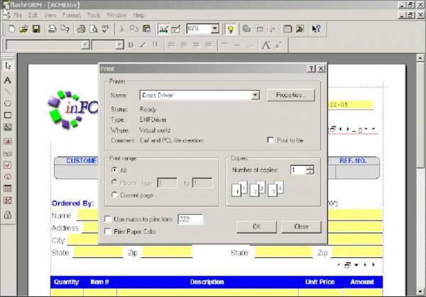The height and width of the screenshot is (297, 426).
Task: Click the lightbulb icon in the toolbar
Action: coord(231,29)
